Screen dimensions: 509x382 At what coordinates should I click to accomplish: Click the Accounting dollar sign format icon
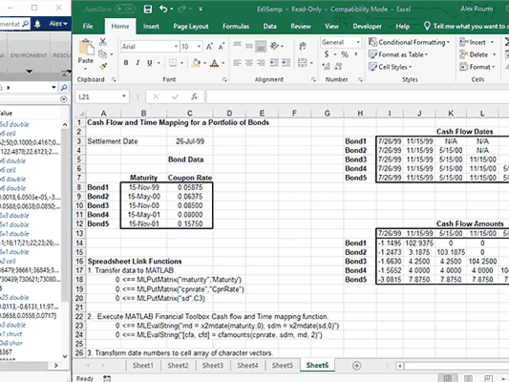click(x=327, y=53)
